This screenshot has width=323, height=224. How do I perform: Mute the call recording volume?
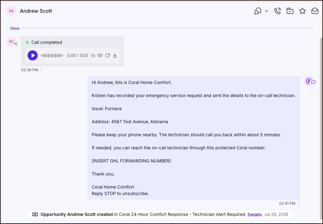[100, 55]
